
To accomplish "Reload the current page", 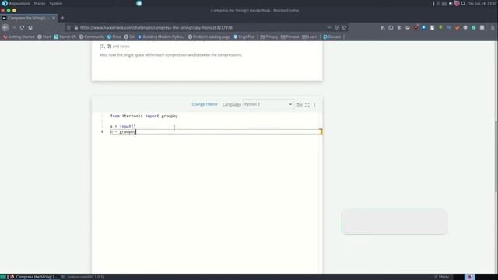I will [22, 28].
